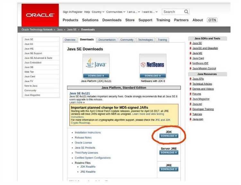Open Java EE and Glassfish link

click(205, 48)
